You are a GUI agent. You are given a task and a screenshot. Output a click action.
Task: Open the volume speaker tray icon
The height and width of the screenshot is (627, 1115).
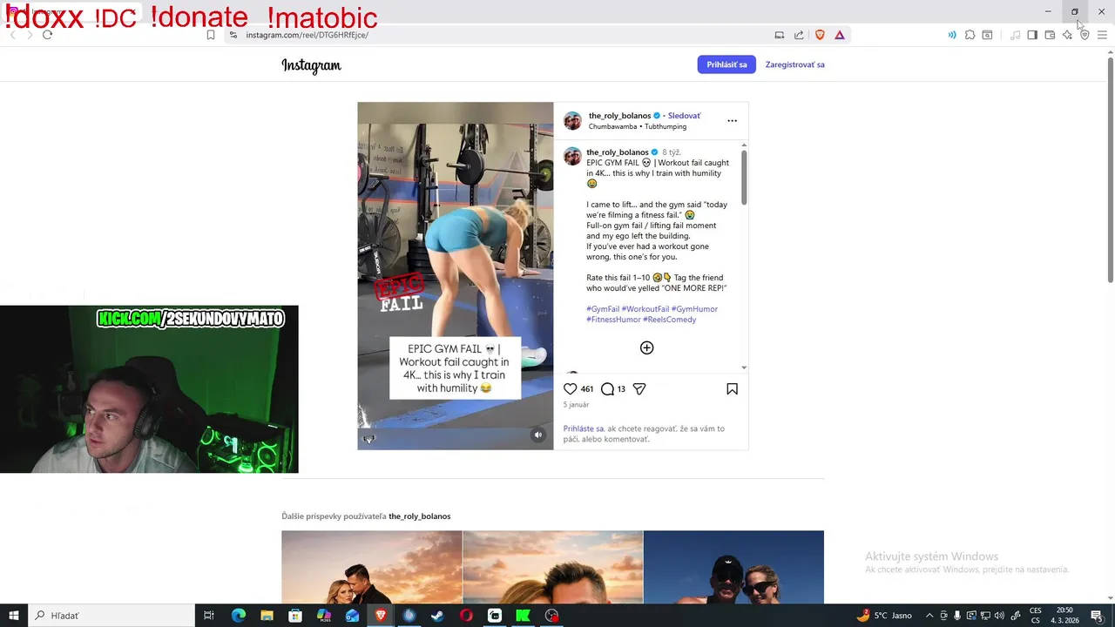click(x=999, y=616)
